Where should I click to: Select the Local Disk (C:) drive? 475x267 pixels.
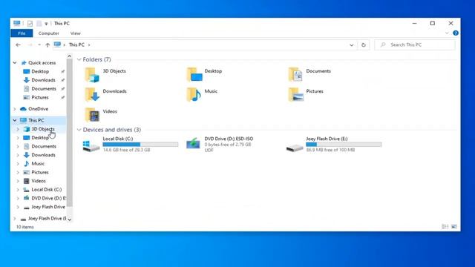(131, 145)
